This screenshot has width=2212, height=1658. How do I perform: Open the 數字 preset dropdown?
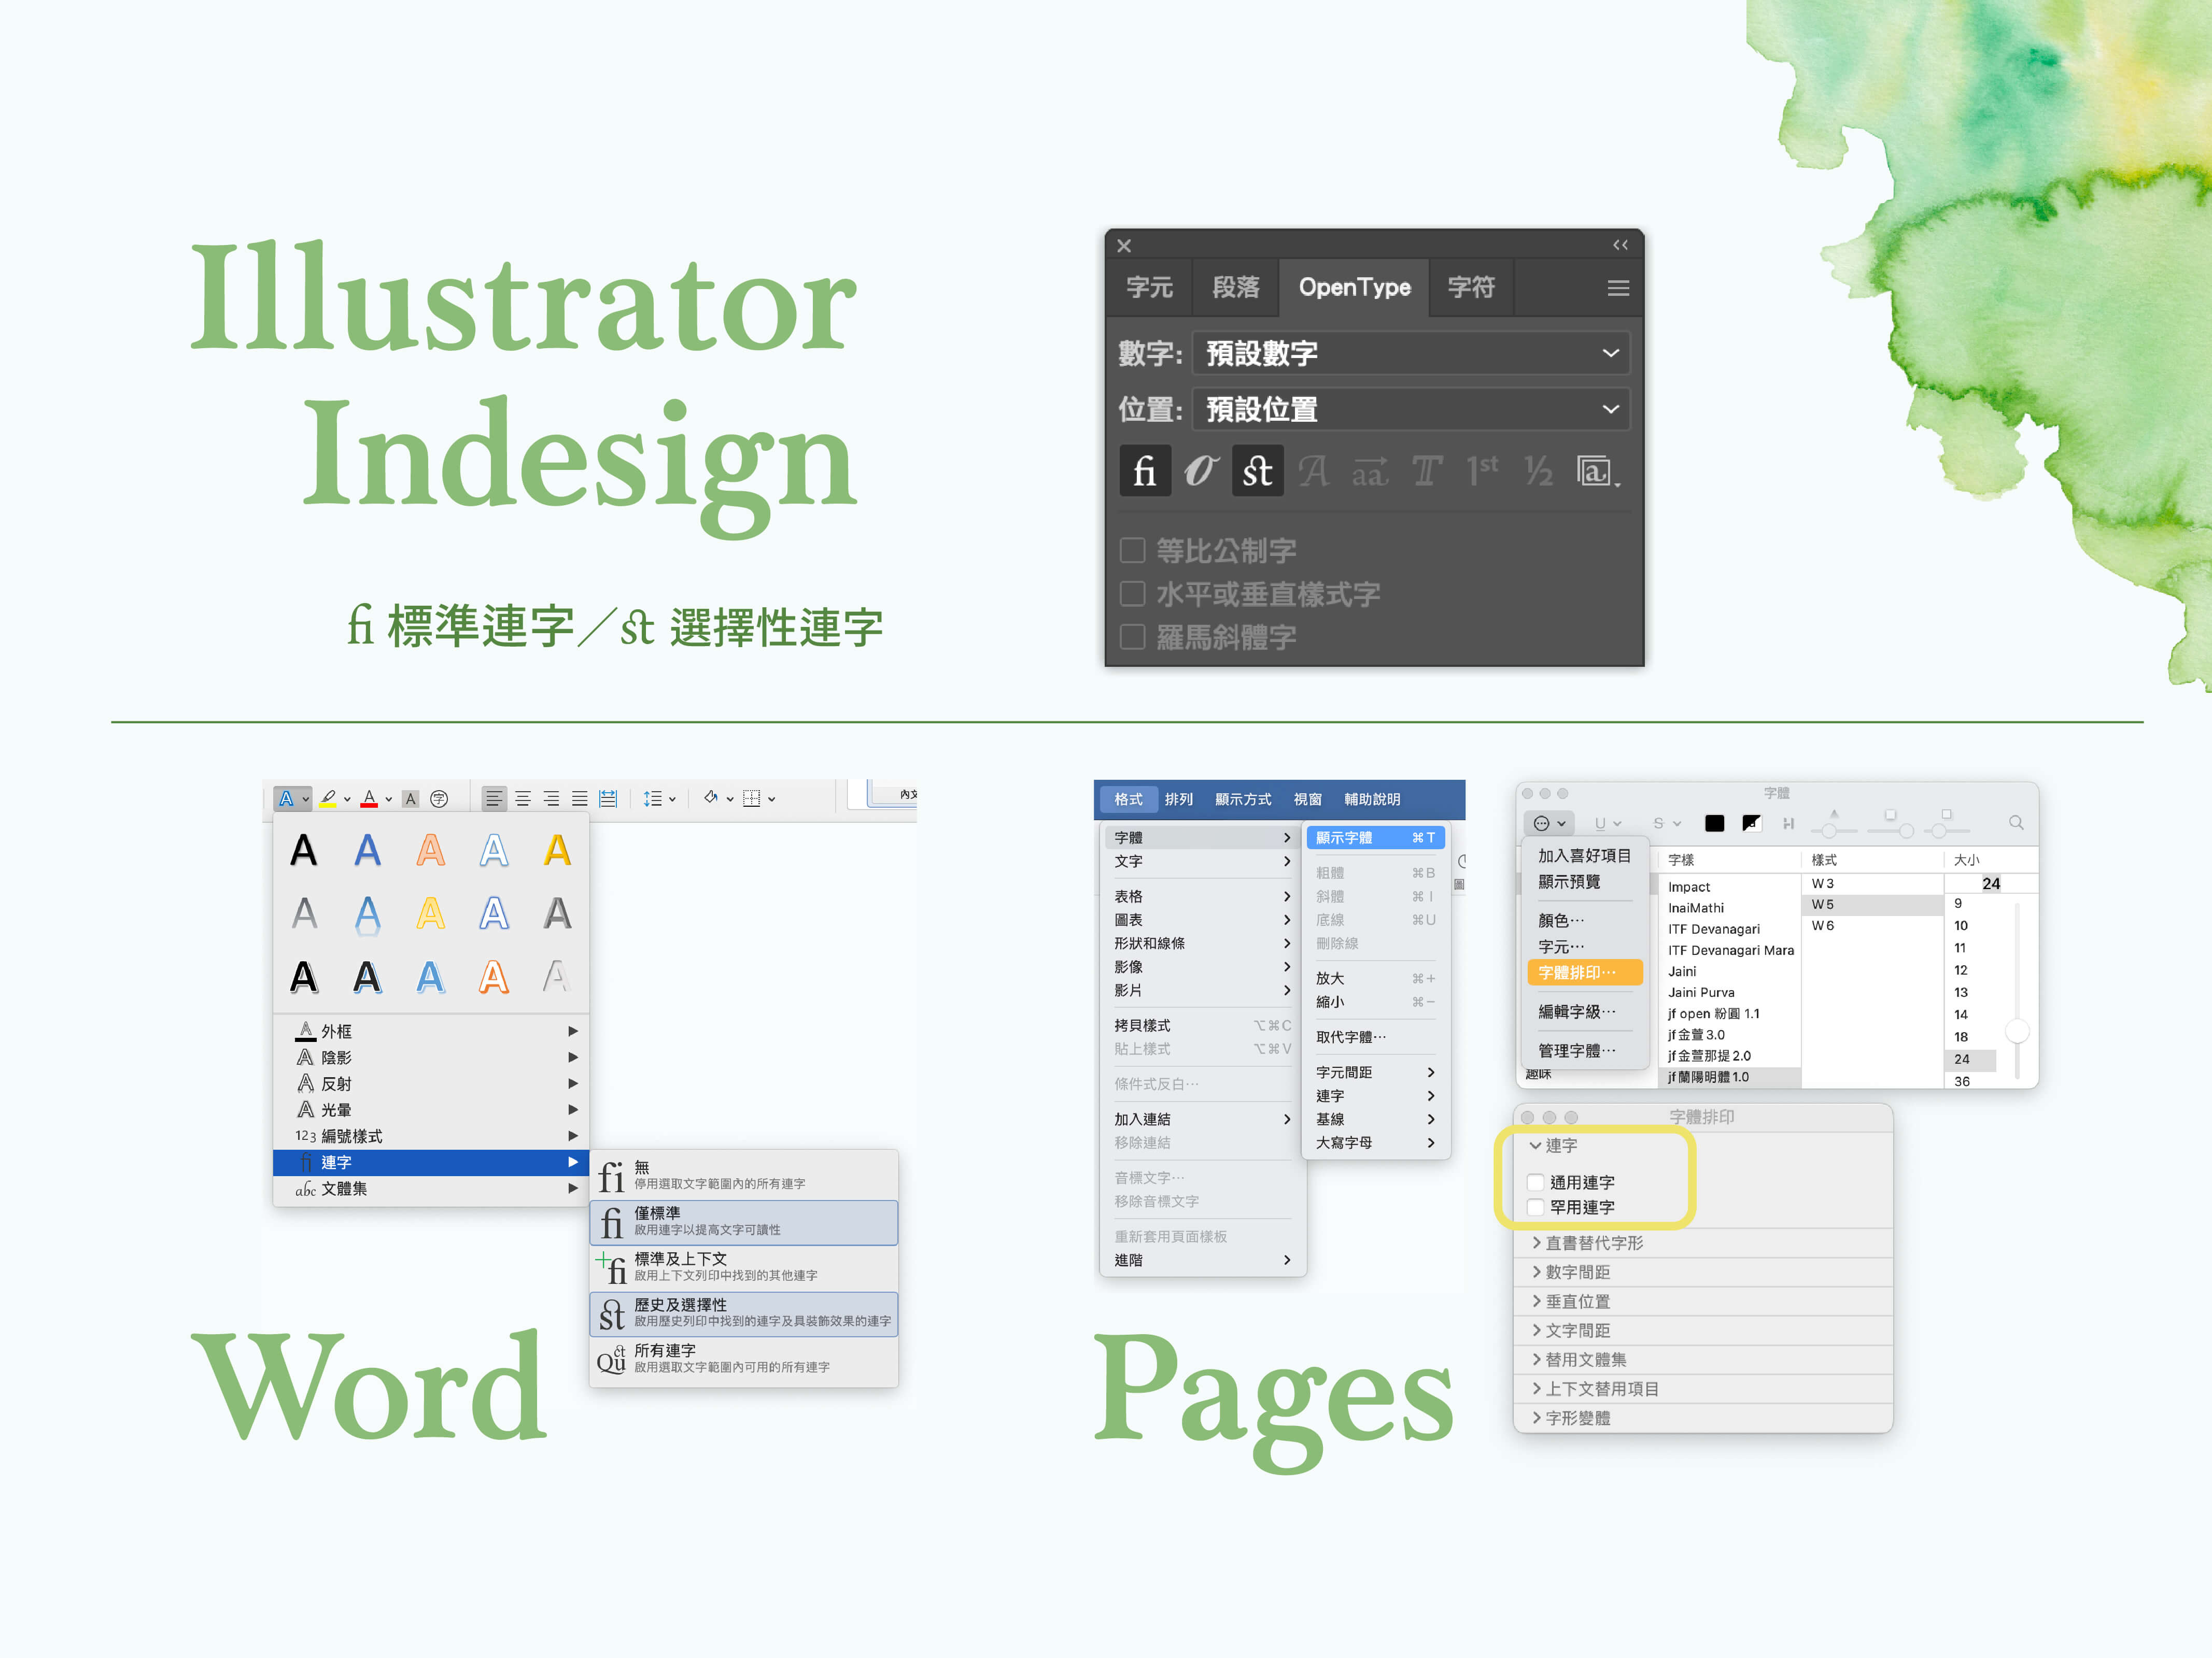coord(1411,353)
